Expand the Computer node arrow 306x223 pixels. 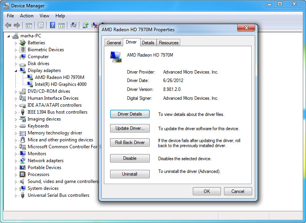click(16, 57)
